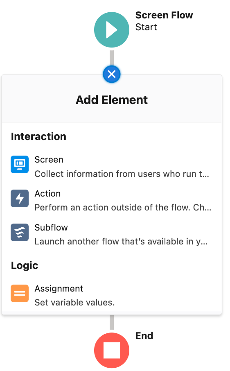Screen dimensions: 230x371
Task: Select the 'Perform an action outside' description
Action: click(123, 208)
